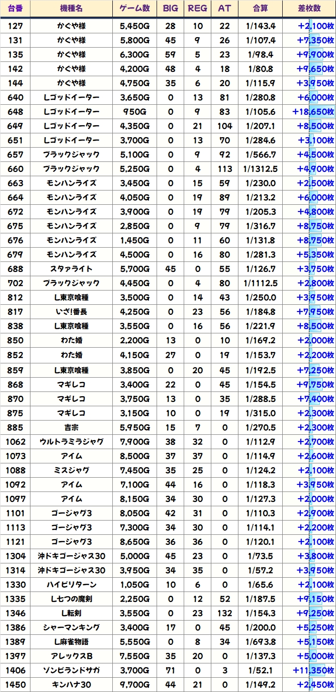This screenshot has width=336, height=692.
Task: Click the 7,900G game count
Action: coord(134,441)
